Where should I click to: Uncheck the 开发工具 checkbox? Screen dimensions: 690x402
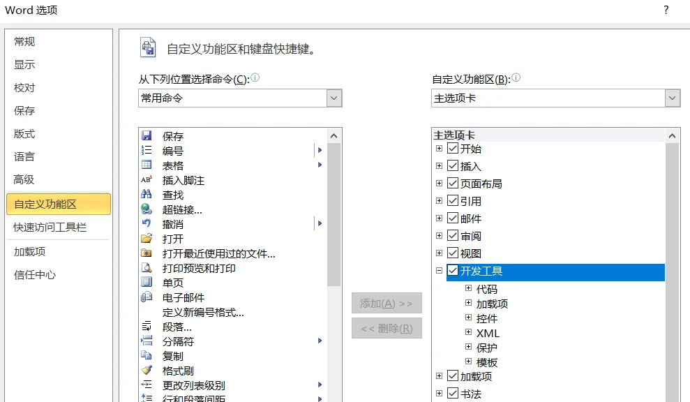(x=452, y=270)
